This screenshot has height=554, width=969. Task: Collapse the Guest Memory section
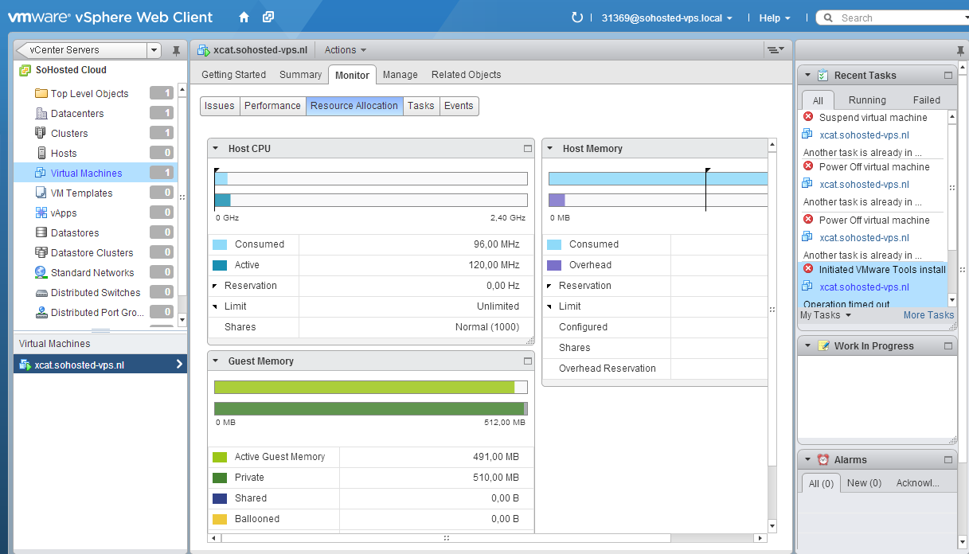tap(215, 361)
